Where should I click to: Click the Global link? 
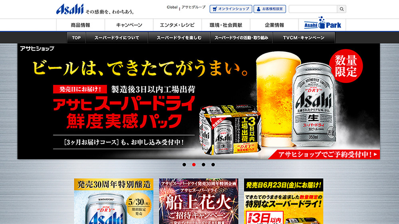(172, 7)
